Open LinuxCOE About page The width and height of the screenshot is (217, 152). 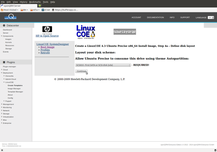pyautogui.click(x=10, y=95)
